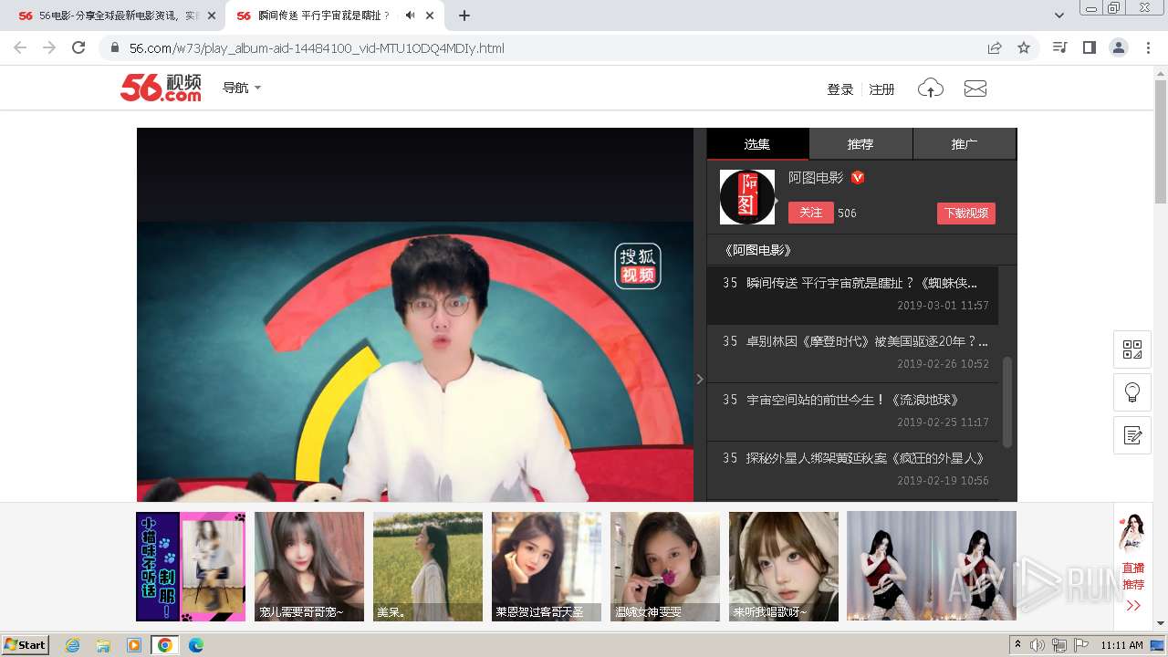Open the media player taskbar icon
1168x657 pixels.
134,645
